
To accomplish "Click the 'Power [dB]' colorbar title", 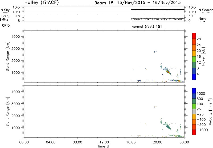I will 203,56.
